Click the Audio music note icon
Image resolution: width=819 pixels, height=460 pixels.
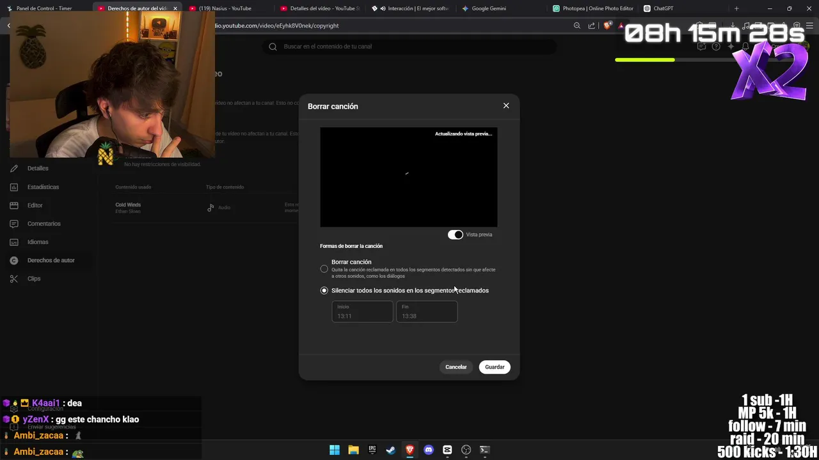211,208
